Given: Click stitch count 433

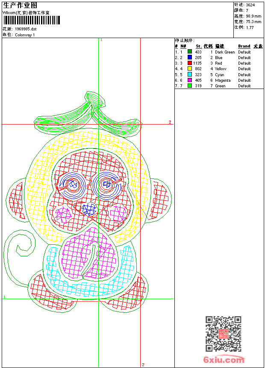Looking at the screenshot, I should 198,52.
